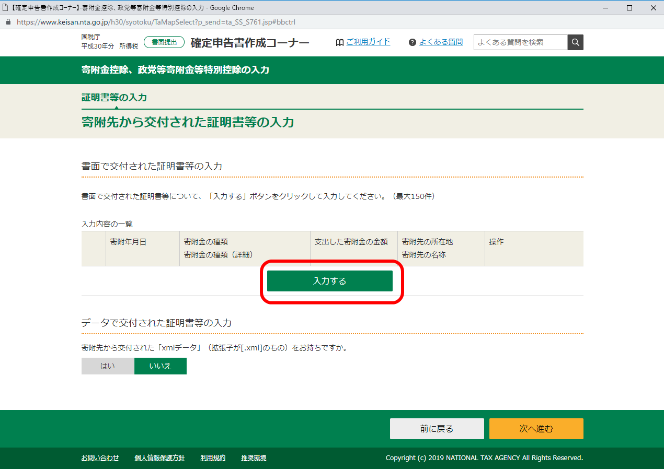This screenshot has height=470, width=664.
Task: Open the 個人情報保護方針 footer link
Action: [x=159, y=458]
